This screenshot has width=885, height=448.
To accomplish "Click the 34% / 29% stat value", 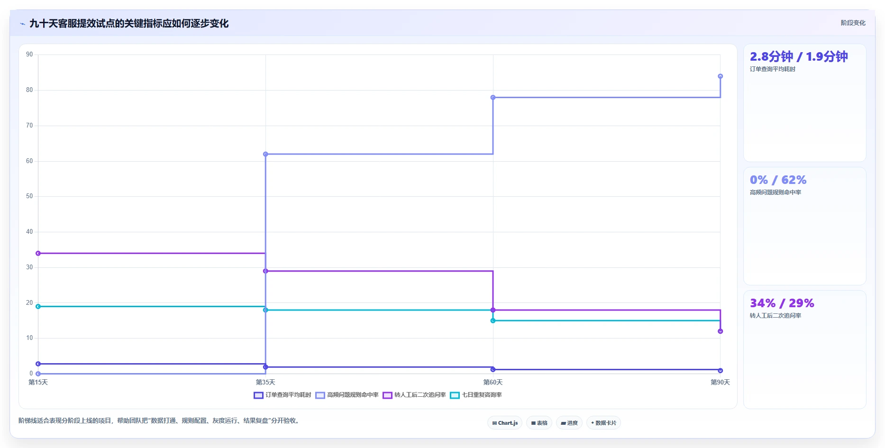I will (782, 303).
